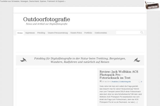Click the review excerpt beginning Viele Jahre
Screen dimensions: 160x106
[121, 94]
